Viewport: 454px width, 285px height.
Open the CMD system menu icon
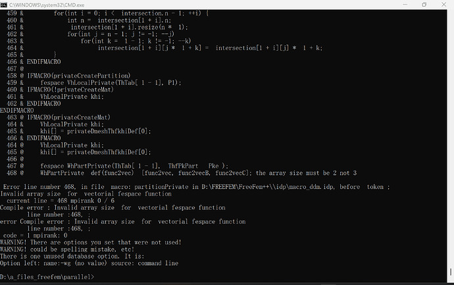point(4,5)
